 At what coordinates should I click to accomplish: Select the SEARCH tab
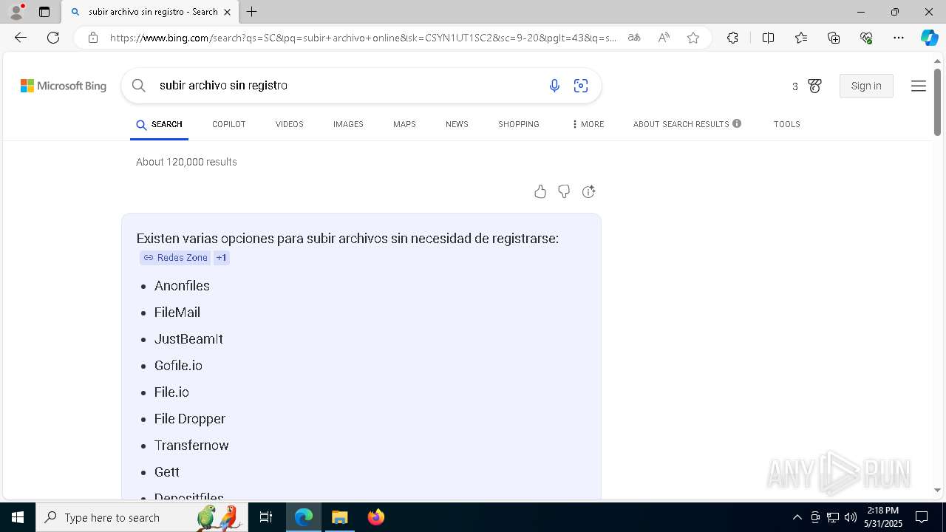tap(159, 124)
